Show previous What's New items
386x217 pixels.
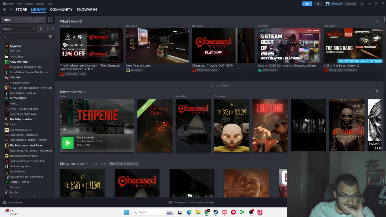point(369,21)
